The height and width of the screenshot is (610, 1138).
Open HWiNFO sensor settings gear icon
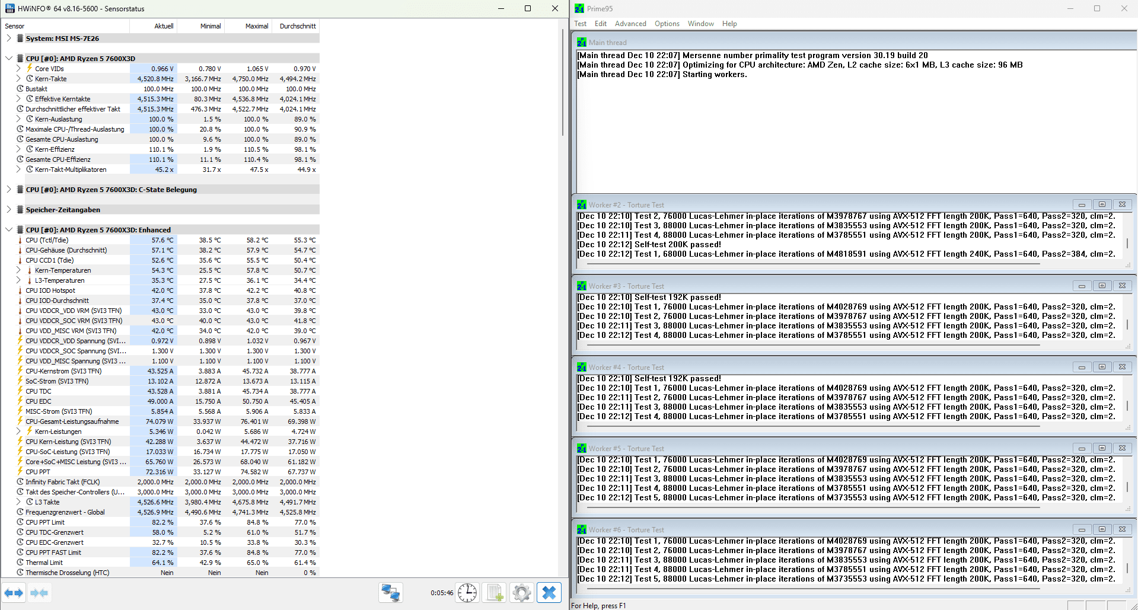coord(522,593)
